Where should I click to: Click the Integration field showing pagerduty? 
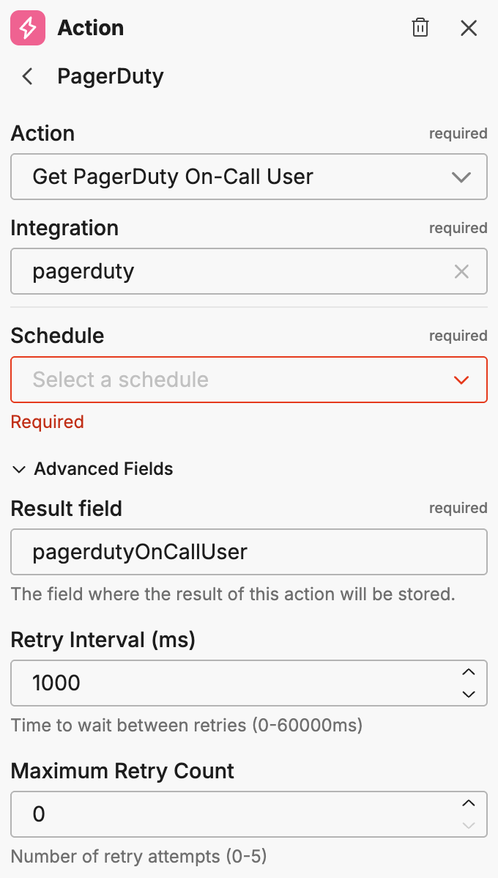[220, 271]
